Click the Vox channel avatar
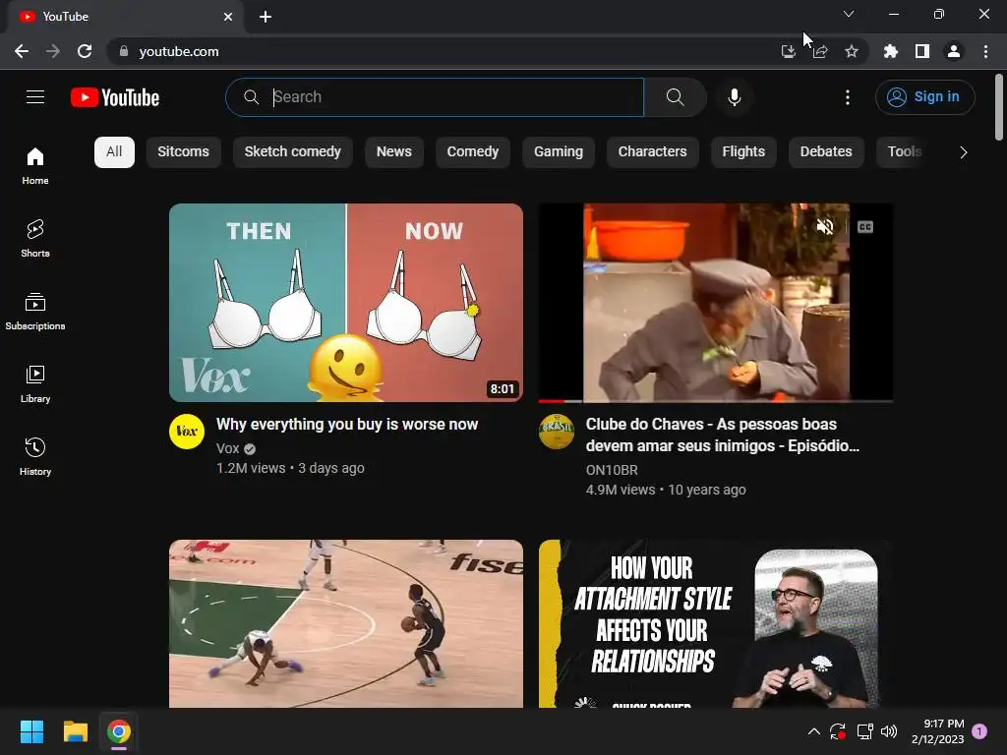 [x=187, y=432]
